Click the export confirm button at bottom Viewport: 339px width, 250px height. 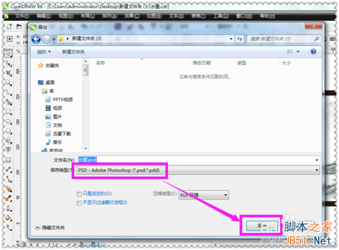[x=262, y=226]
